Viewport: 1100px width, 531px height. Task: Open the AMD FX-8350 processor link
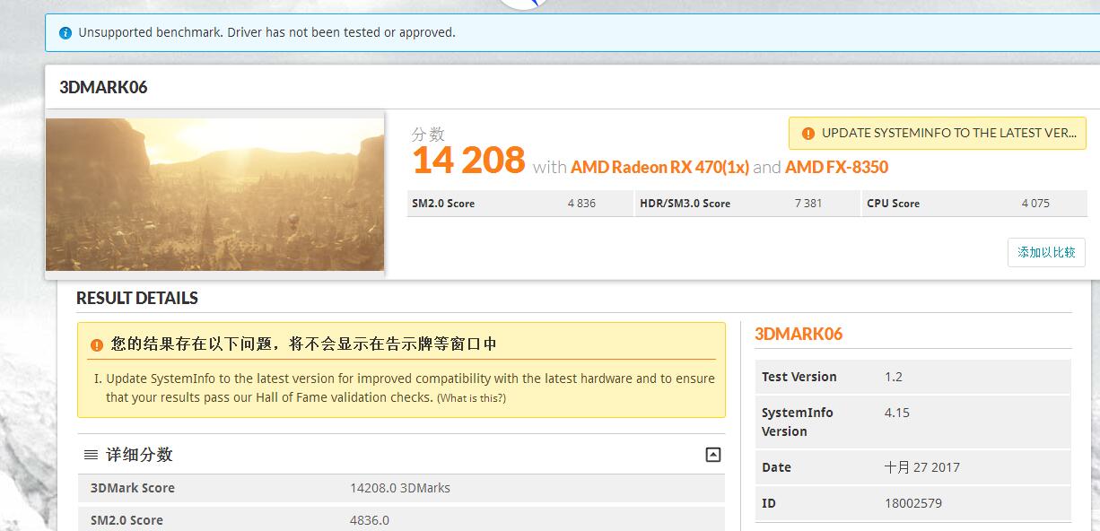tap(836, 167)
